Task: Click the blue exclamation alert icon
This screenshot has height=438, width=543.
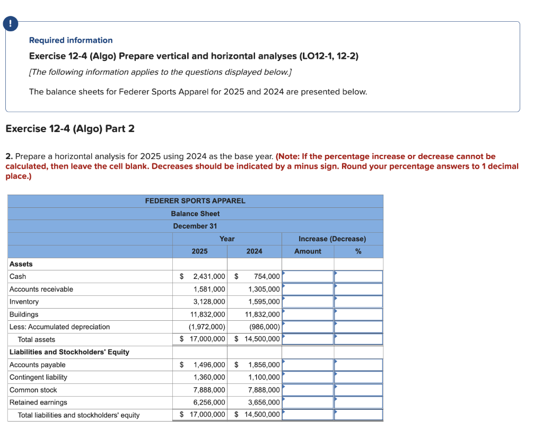Action: tap(11, 23)
